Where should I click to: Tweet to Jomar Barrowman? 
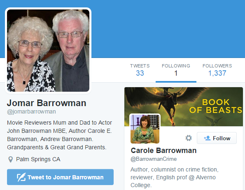point(60,177)
